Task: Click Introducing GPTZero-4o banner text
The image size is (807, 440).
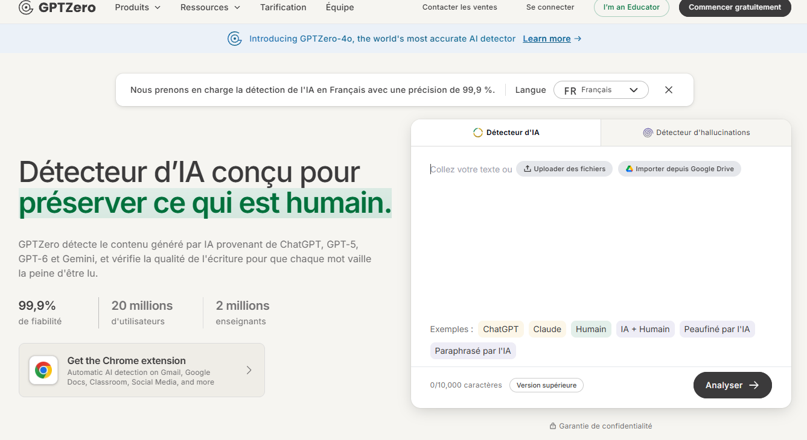Action: (x=383, y=39)
